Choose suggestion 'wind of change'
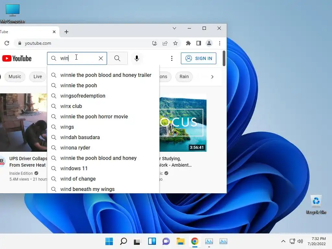 [103, 179]
